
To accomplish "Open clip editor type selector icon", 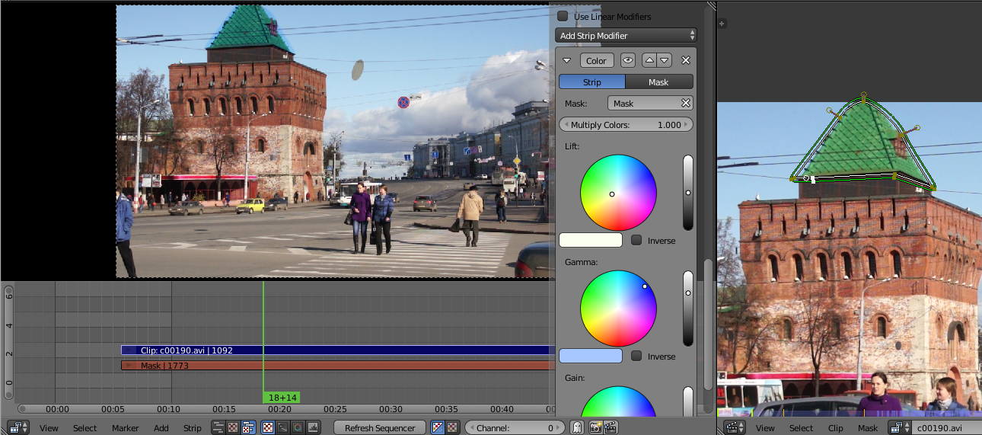I will 735,427.
